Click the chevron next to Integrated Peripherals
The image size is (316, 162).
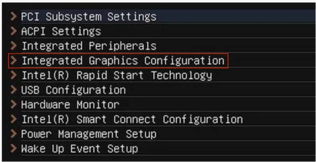[x=14, y=46]
